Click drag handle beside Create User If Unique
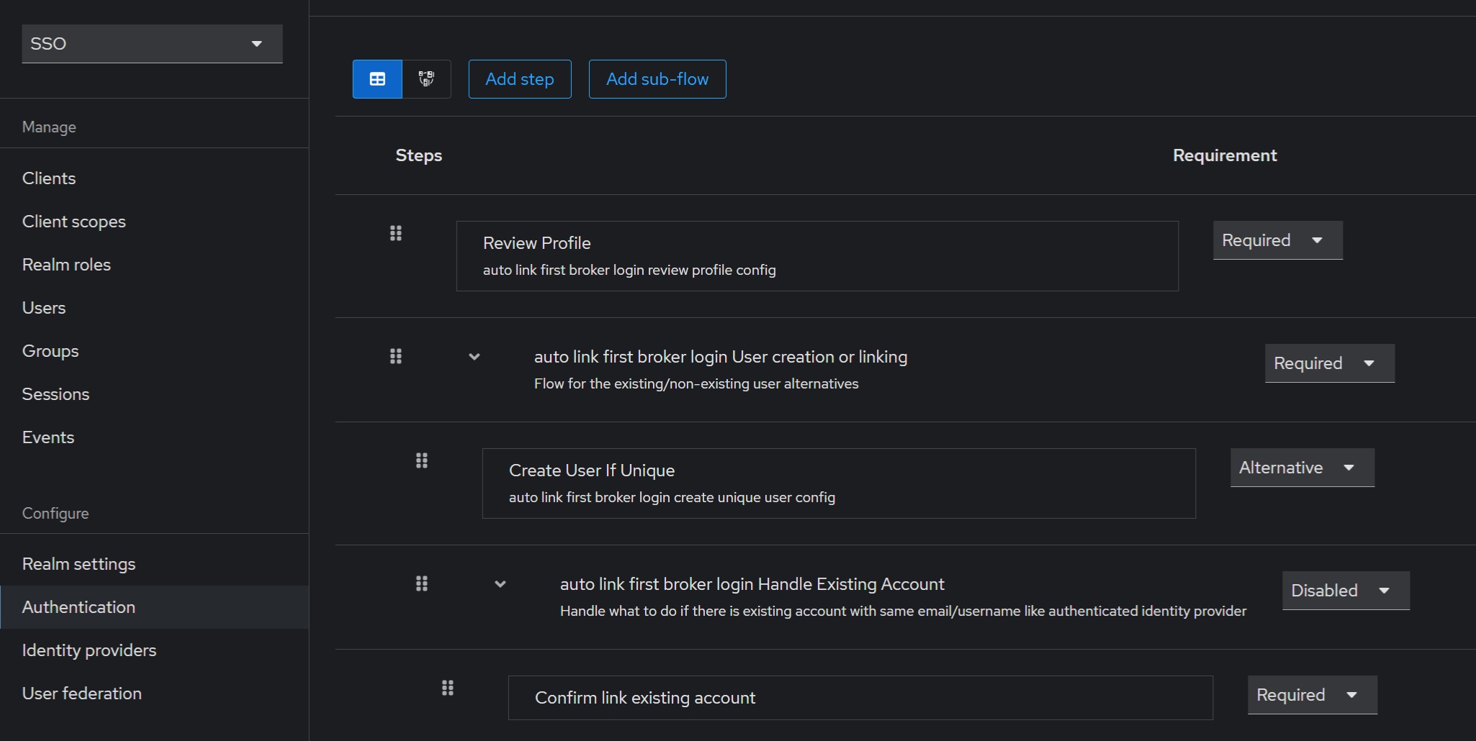1476x741 pixels. coord(422,460)
